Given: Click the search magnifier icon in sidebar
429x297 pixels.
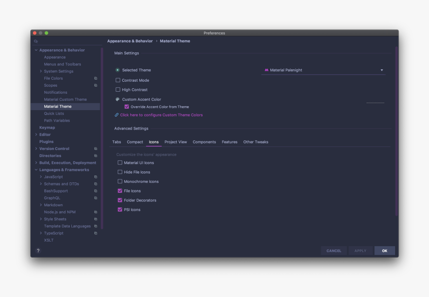Looking at the screenshot, I should pyautogui.click(x=36, y=41).
